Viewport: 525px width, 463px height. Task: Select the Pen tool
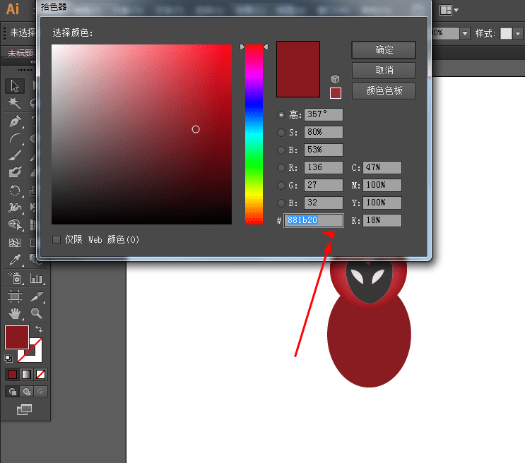coord(15,121)
